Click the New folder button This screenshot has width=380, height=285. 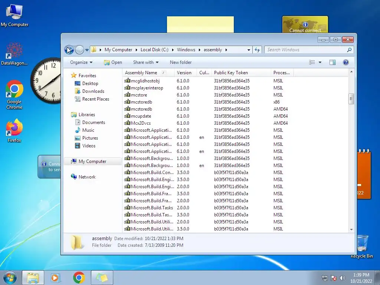coord(181,62)
